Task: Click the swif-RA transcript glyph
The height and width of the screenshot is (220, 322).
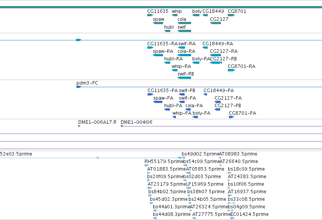Action: tap(182, 48)
